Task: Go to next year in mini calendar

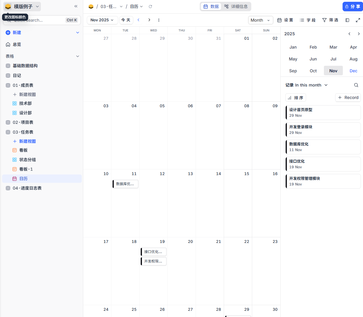Action: 359,34
